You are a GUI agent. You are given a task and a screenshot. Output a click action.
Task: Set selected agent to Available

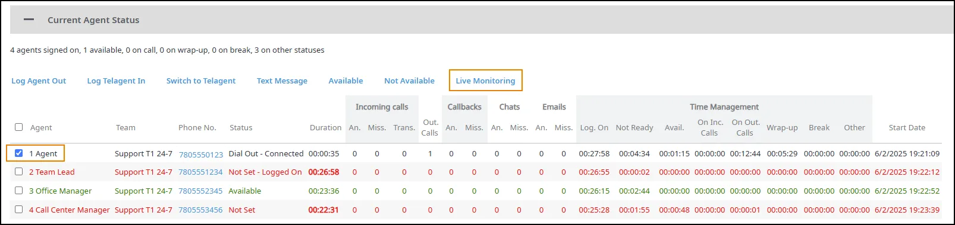pyautogui.click(x=345, y=81)
